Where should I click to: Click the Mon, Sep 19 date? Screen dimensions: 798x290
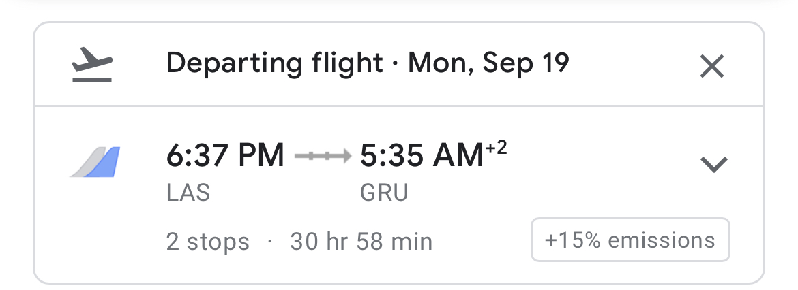click(x=488, y=64)
